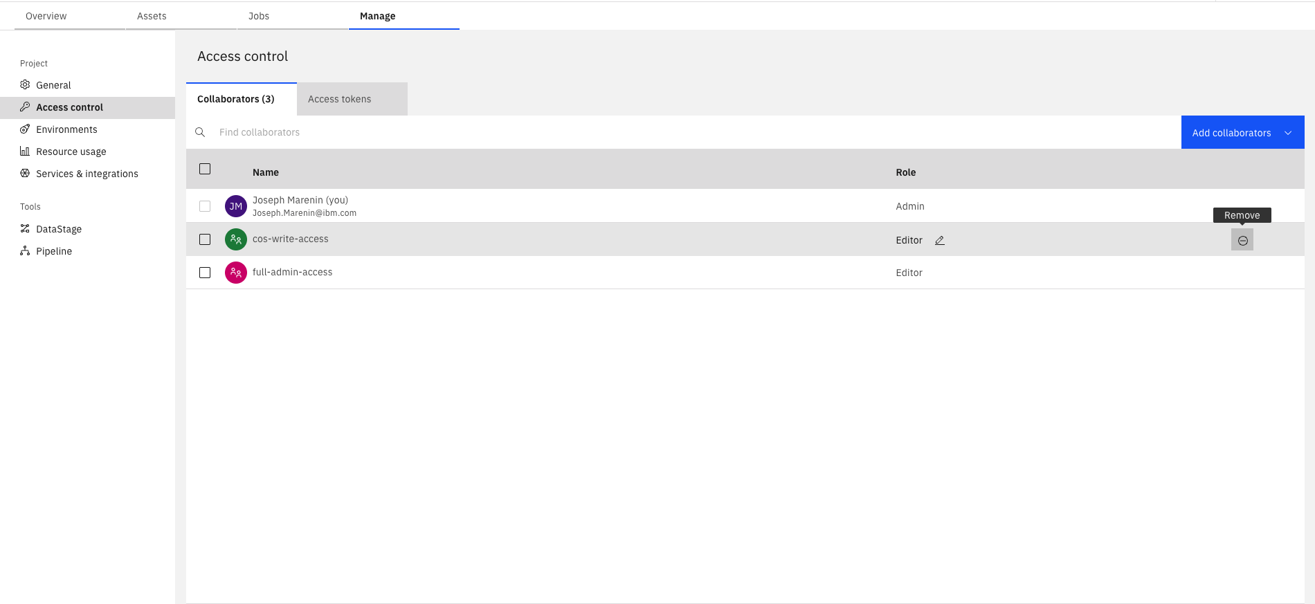
Task: Click the General settings gear icon
Action: (x=25, y=85)
